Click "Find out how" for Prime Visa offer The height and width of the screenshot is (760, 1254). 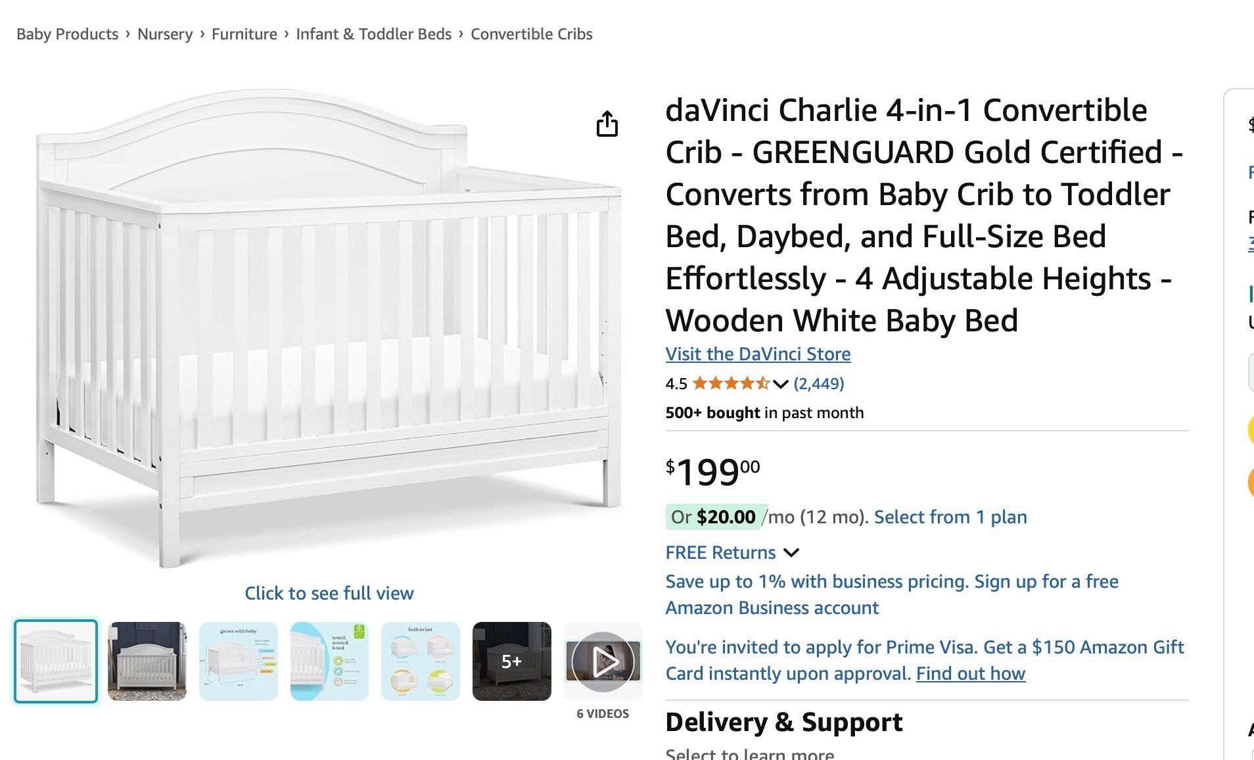[x=970, y=673]
